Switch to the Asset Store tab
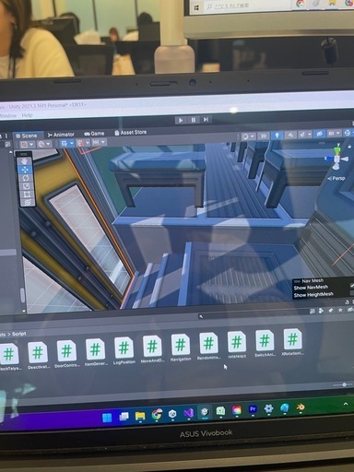Image resolution: width=354 pixels, height=472 pixels. tap(130, 133)
